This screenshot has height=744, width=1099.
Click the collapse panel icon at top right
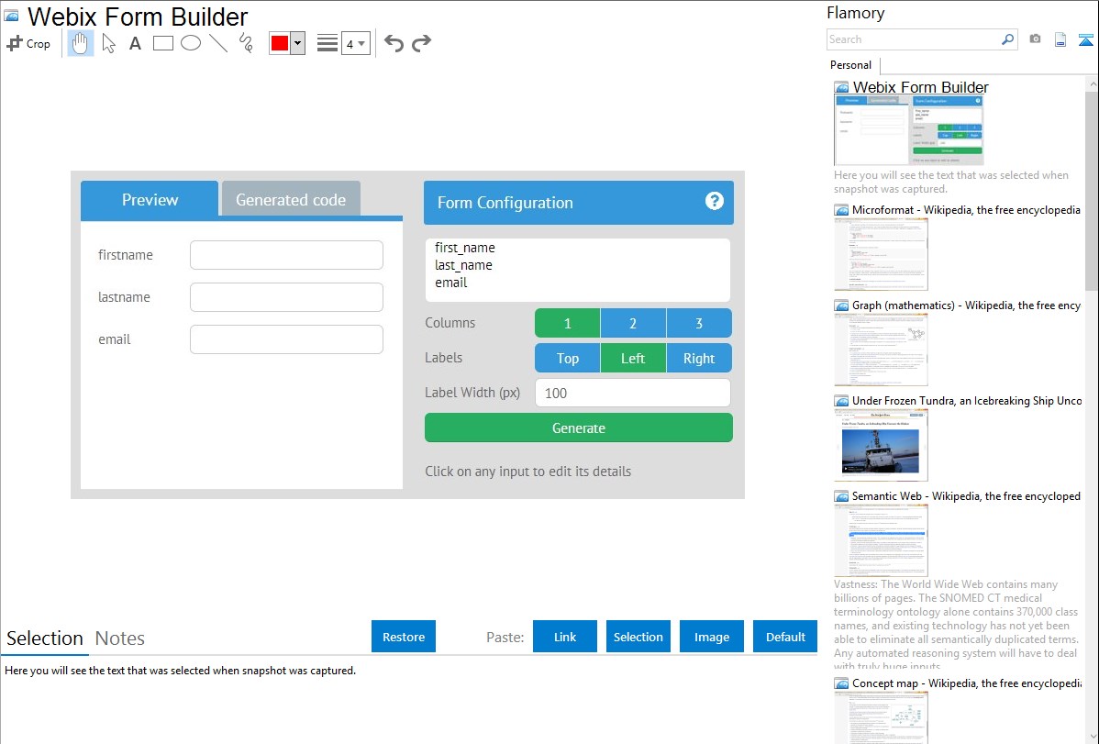click(x=1085, y=39)
